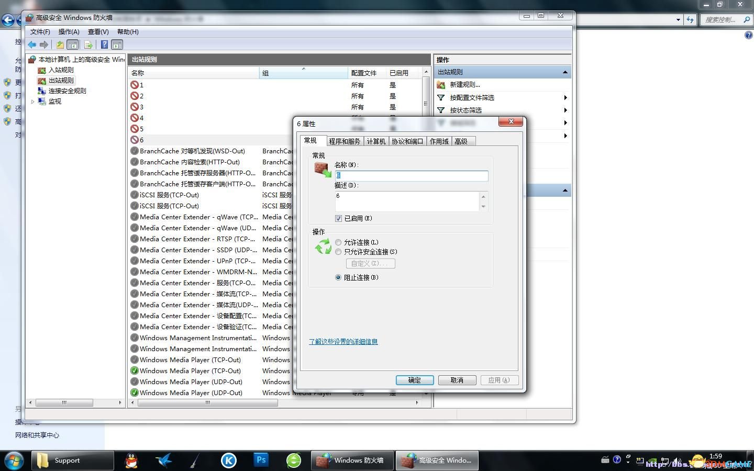Click the Export List toolbar icon
The image size is (754, 471).
[88, 45]
